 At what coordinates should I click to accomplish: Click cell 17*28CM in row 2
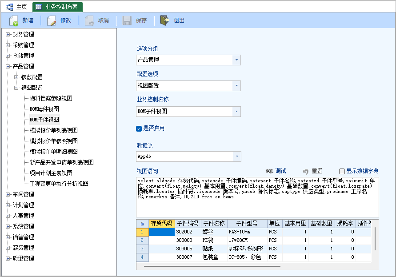tap(247, 241)
